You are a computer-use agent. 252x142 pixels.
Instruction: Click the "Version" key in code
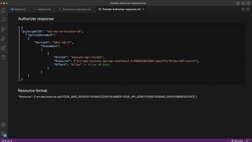tap(41, 43)
